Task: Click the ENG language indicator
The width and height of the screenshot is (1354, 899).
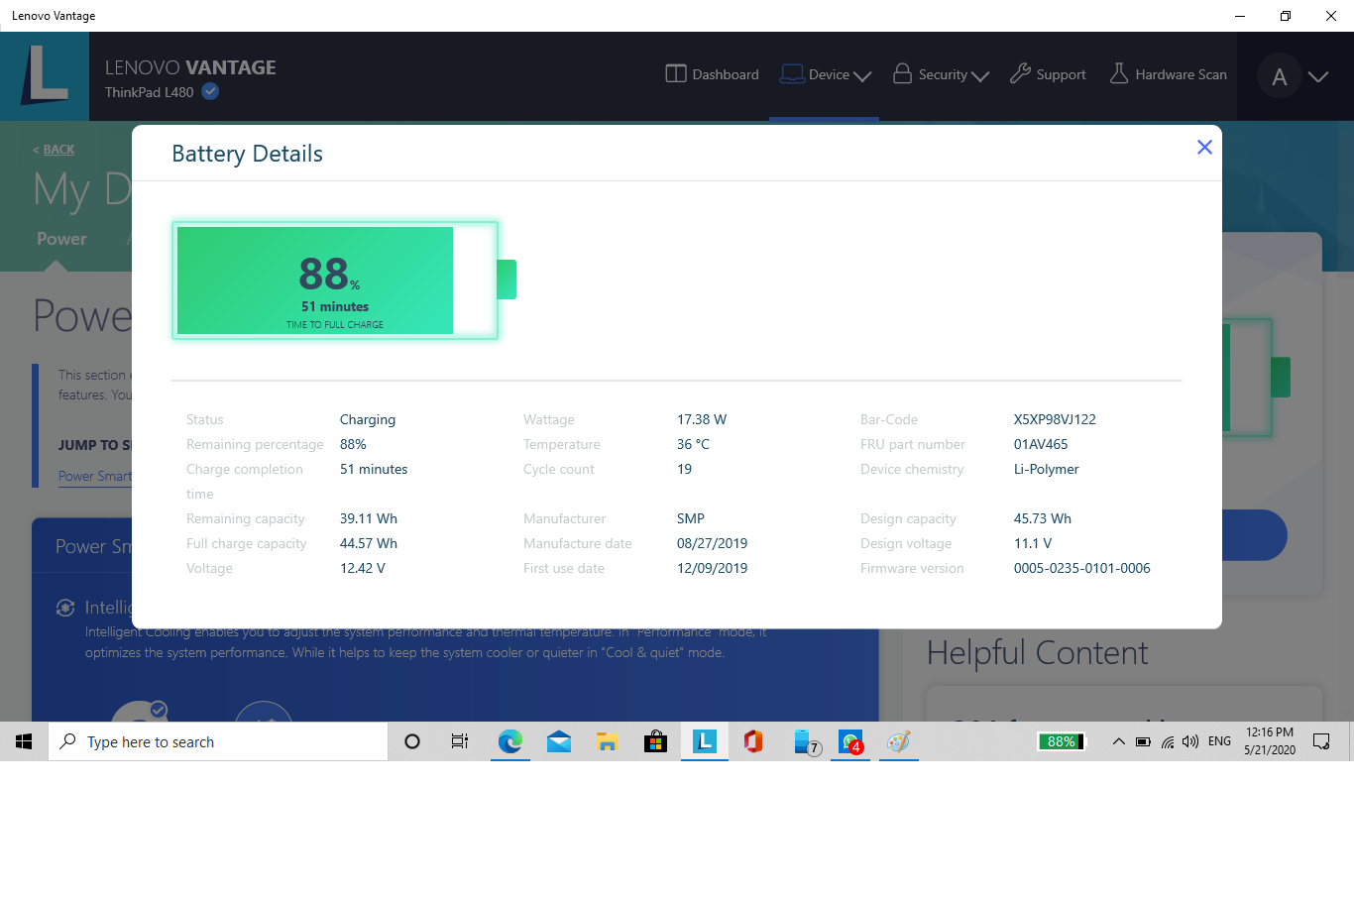Action: [1219, 741]
